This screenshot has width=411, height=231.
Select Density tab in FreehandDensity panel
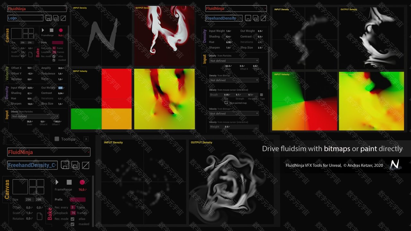tap(205, 37)
